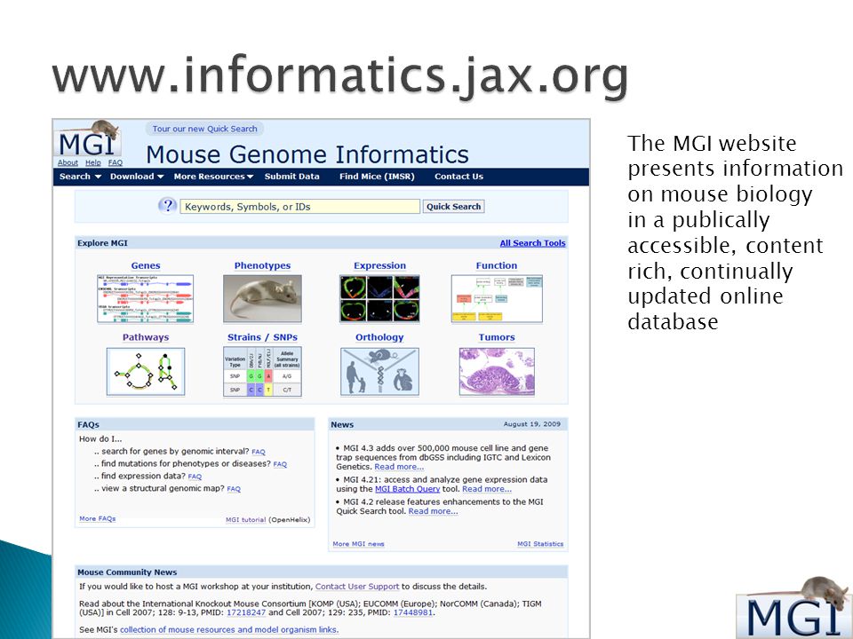The height and width of the screenshot is (639, 853).
Task: Click the MGI logo at slide corner
Action: coord(794,607)
